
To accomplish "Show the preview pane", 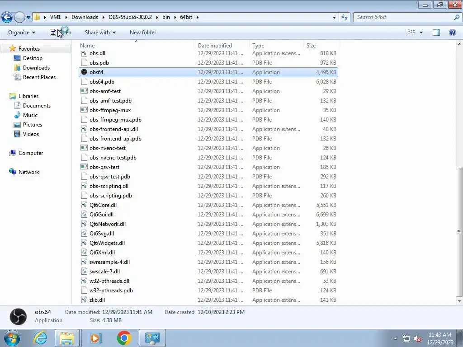I will click(436, 33).
